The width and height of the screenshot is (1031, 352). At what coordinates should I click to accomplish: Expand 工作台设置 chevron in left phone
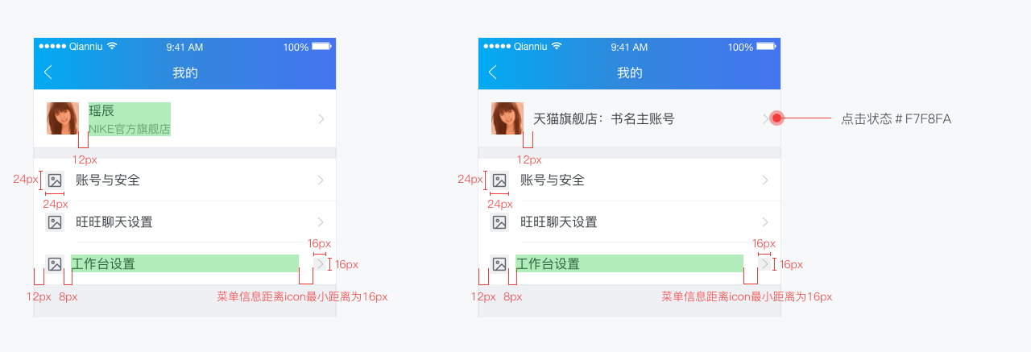pos(321,264)
